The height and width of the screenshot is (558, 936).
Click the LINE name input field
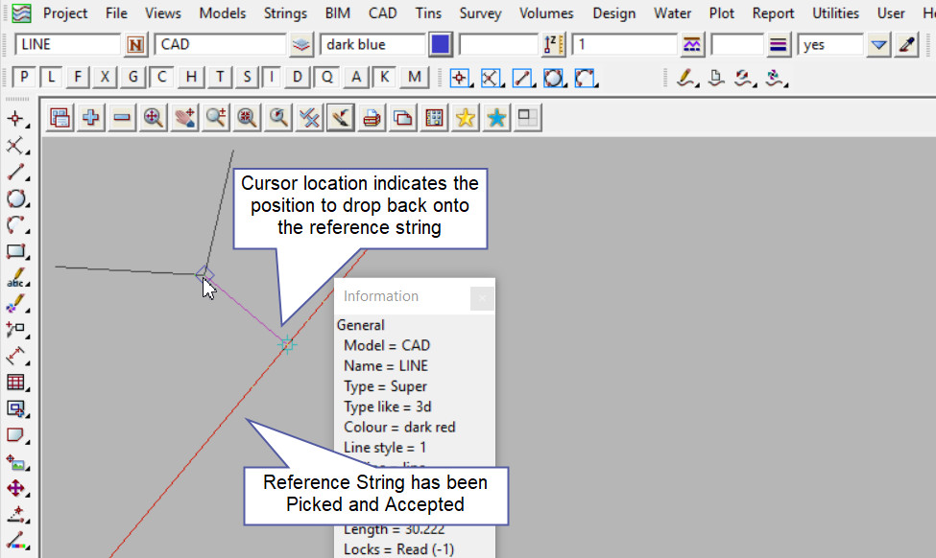[x=67, y=45]
